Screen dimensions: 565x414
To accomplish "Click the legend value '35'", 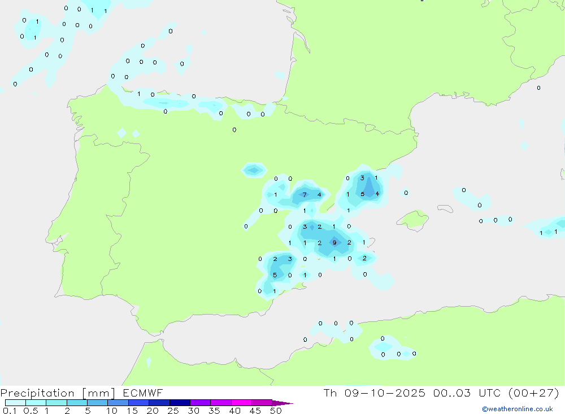I will (214, 411).
